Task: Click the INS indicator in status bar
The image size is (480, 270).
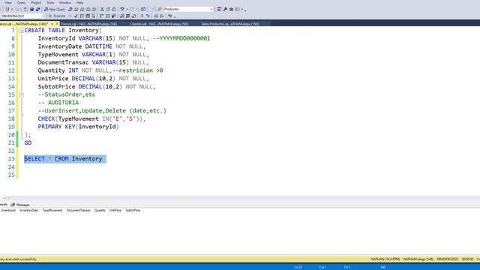Action: tap(383, 267)
